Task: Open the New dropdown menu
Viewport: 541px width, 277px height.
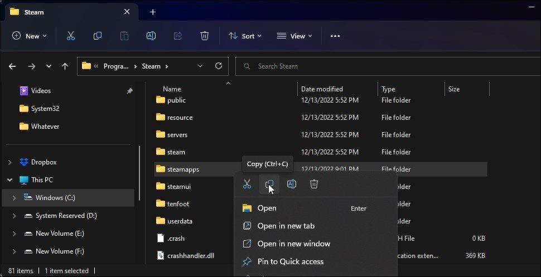Action: coord(30,36)
